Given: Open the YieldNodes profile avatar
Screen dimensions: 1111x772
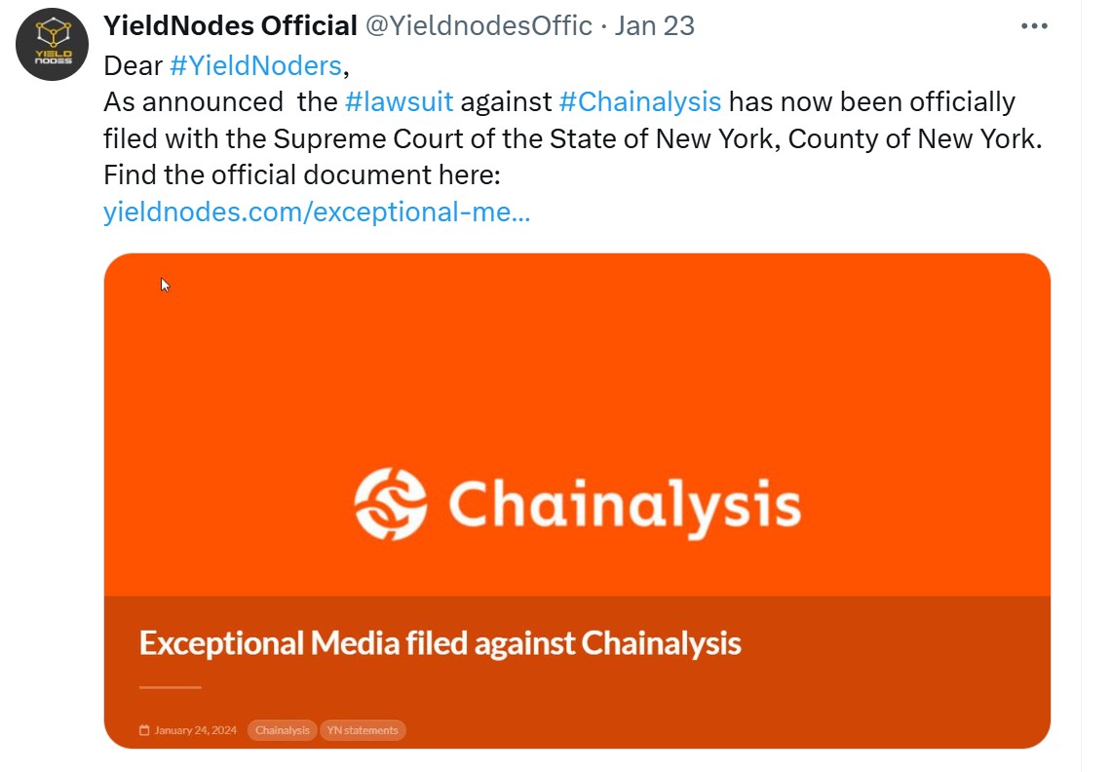Looking at the screenshot, I should click(x=52, y=45).
